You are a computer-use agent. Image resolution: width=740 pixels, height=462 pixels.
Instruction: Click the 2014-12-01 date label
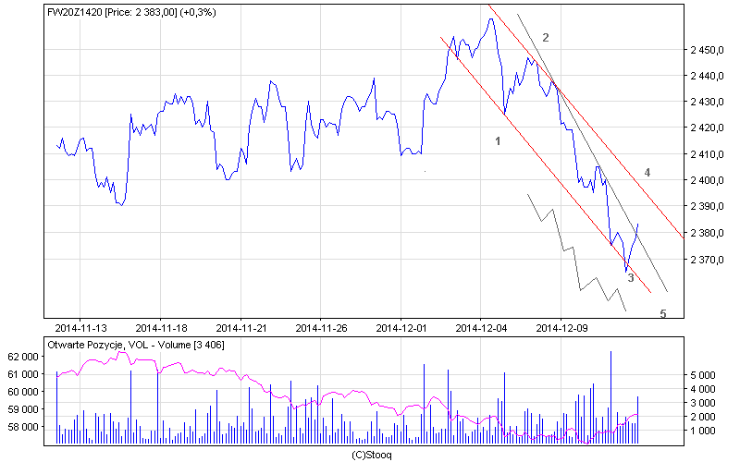(x=401, y=328)
